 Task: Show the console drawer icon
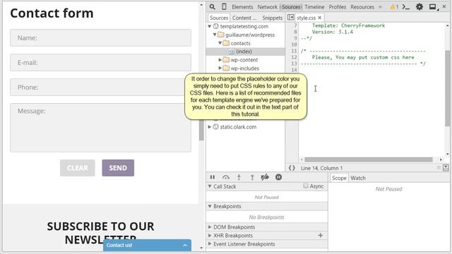click(406, 6)
